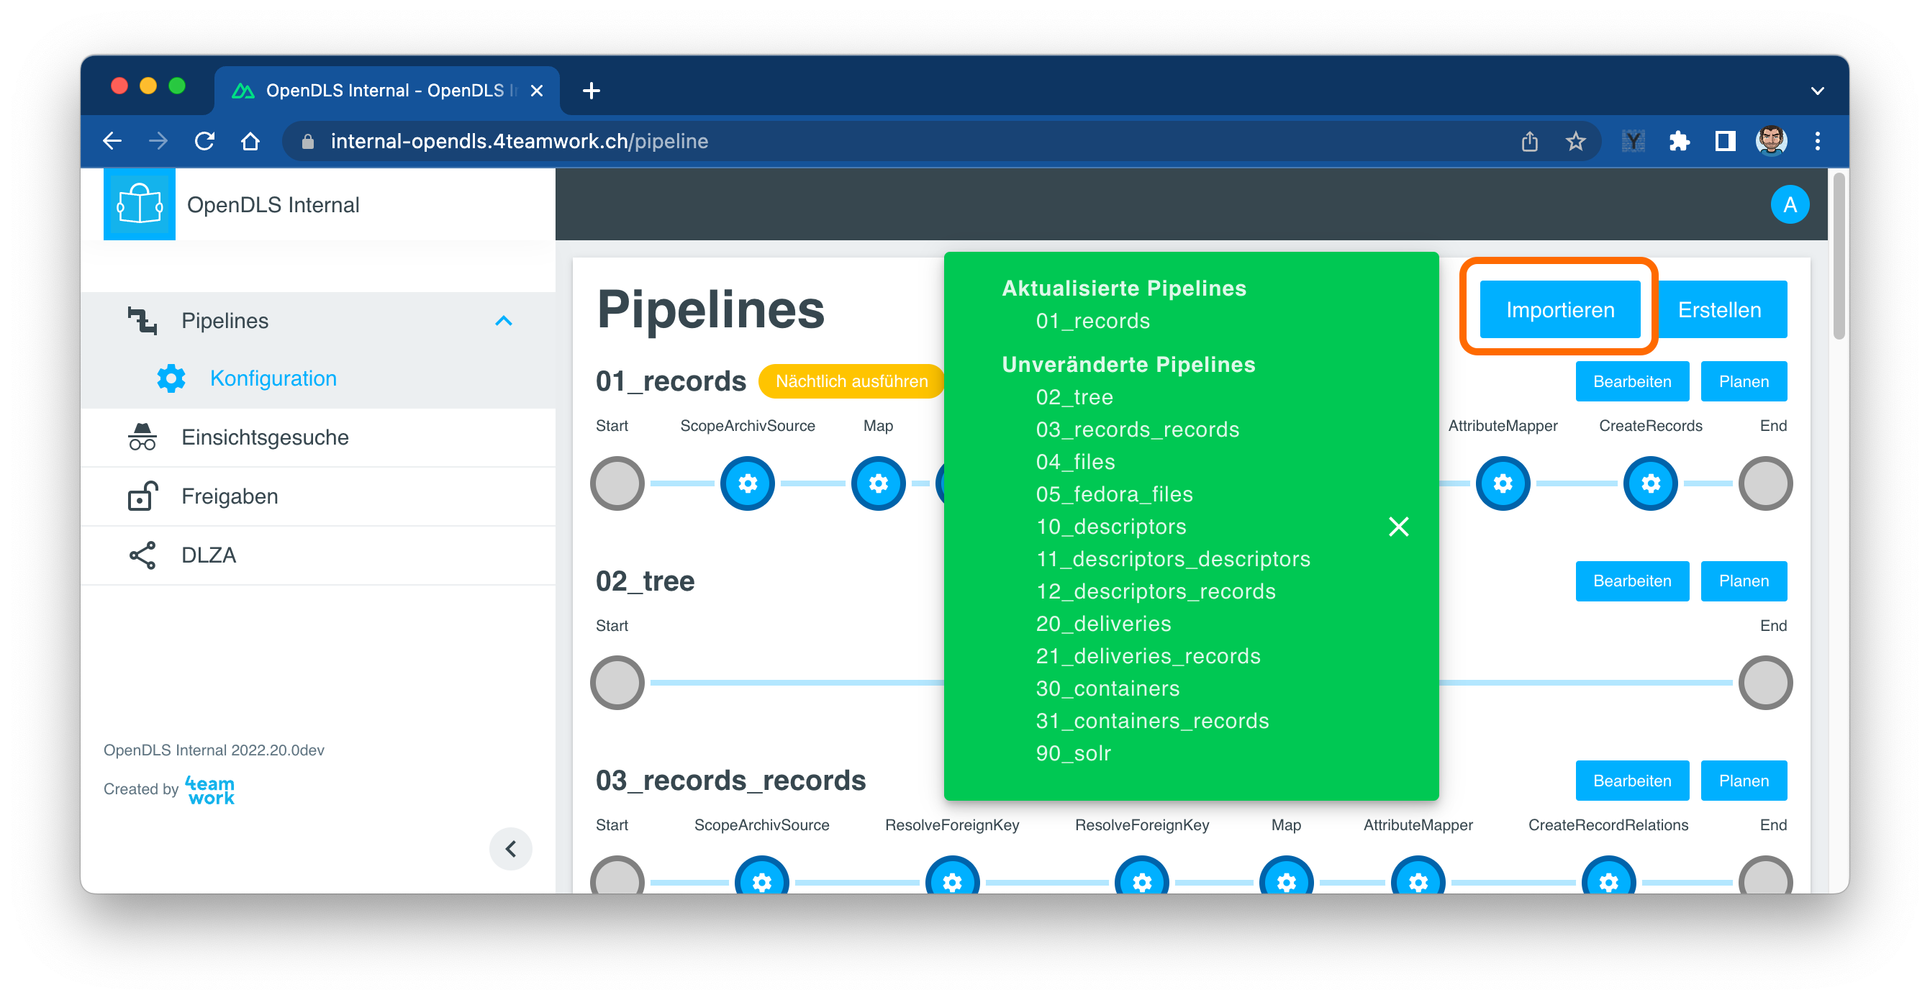Open the ScopeArchivSource node in 01_records
Screen dimensions: 1930x1000
click(x=747, y=483)
